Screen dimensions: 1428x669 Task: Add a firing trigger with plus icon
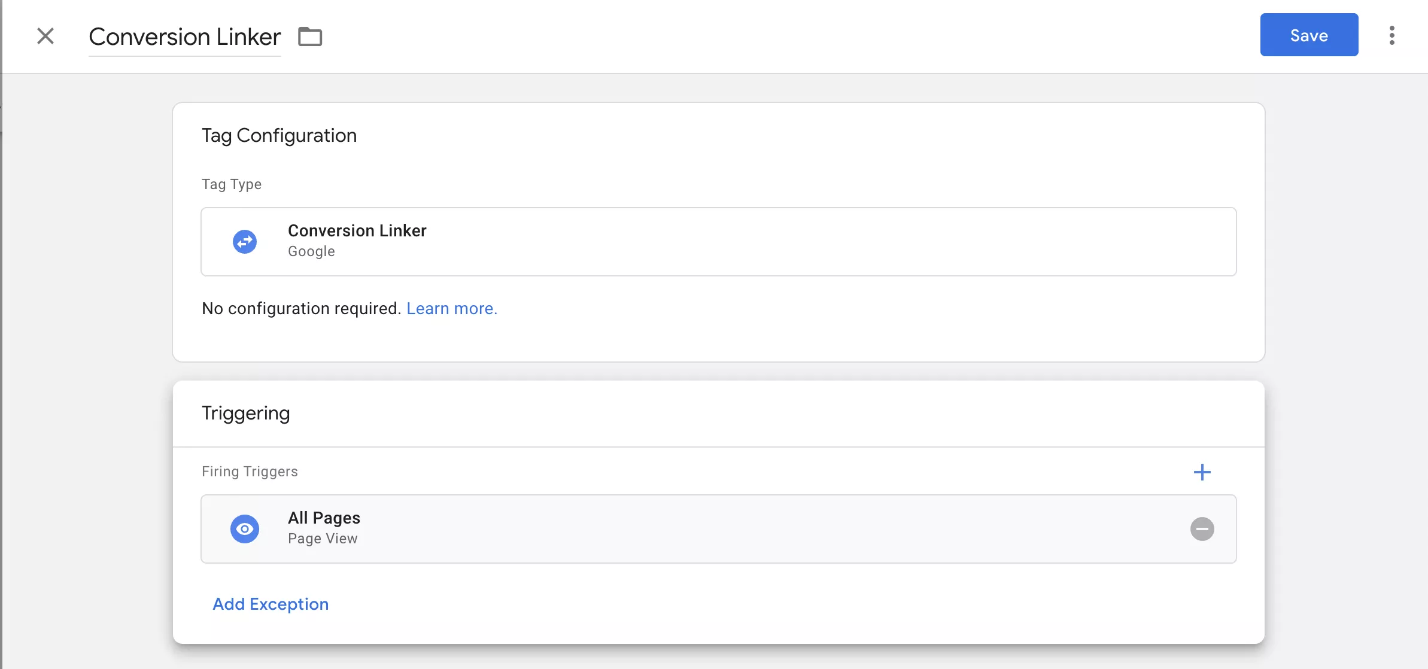1202,472
